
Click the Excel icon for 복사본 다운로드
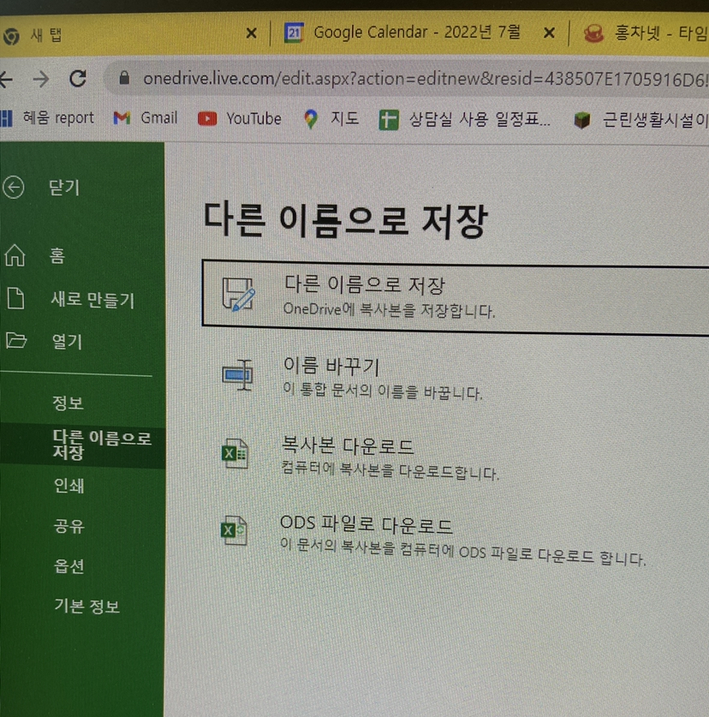pos(235,455)
